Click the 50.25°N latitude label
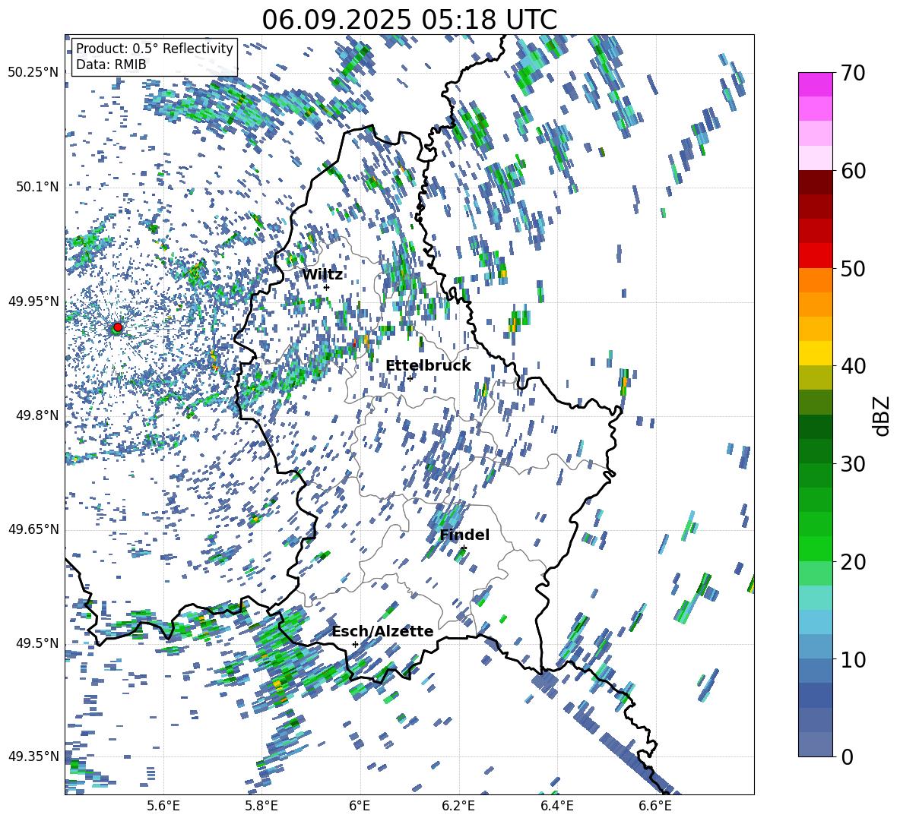 pos(33,73)
